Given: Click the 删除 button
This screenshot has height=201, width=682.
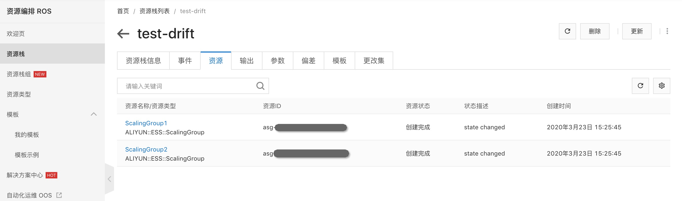Looking at the screenshot, I should 595,31.
